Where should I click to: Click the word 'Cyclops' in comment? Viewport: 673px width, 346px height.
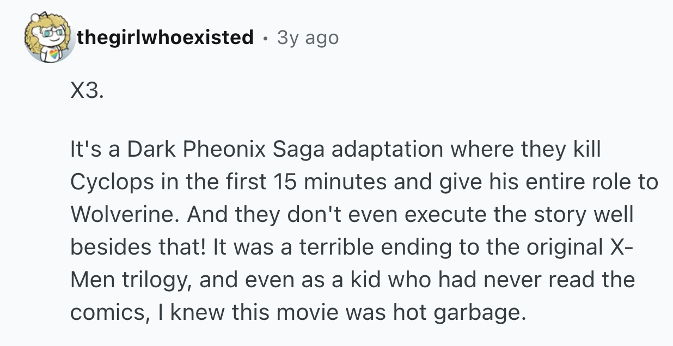coord(109,182)
